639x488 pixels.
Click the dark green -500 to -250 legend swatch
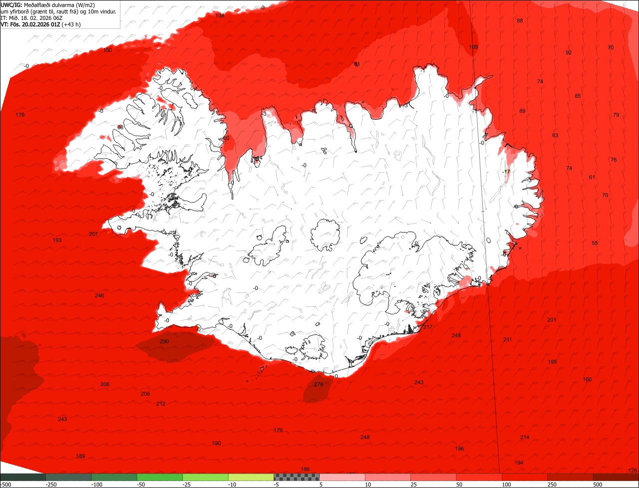point(22,478)
